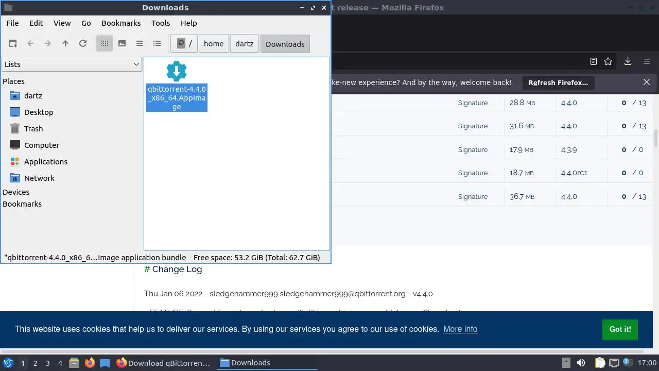
Task: Switch to workspace 2
Action: coord(35,363)
